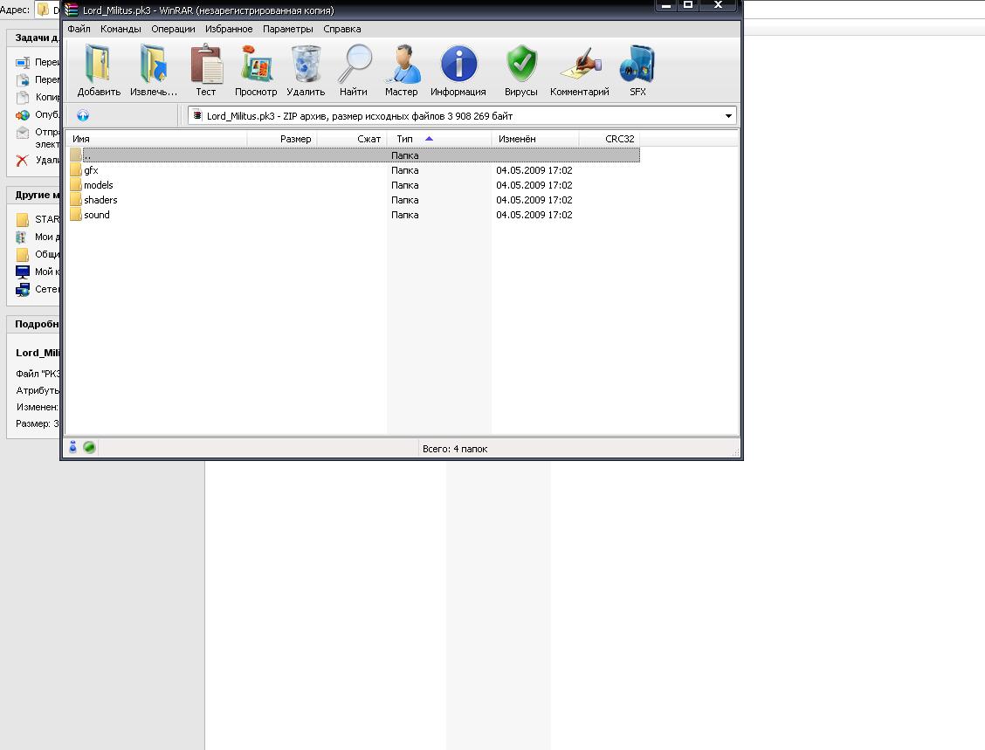Sort by CRC32 column header
This screenshot has height=750, width=985.
610,139
